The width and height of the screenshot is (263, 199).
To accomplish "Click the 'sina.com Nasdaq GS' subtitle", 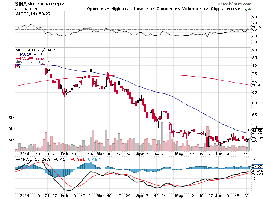I will (x=47, y=4).
